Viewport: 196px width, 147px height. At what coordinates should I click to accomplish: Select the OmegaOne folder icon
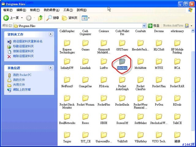(x=85, y=80)
